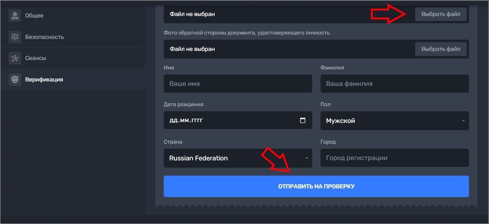489x224 pixels.
Task: Click Файл не выбран under back-side photo label
Action: pos(192,49)
